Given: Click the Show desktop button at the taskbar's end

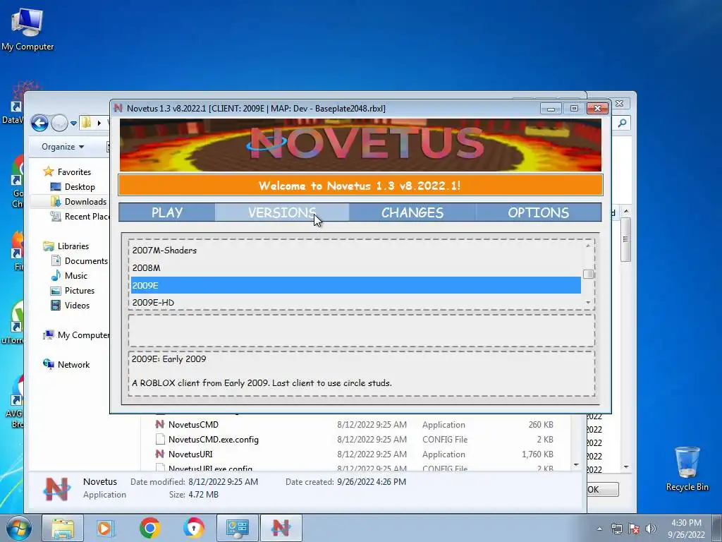Looking at the screenshot, I should click(x=717, y=529).
